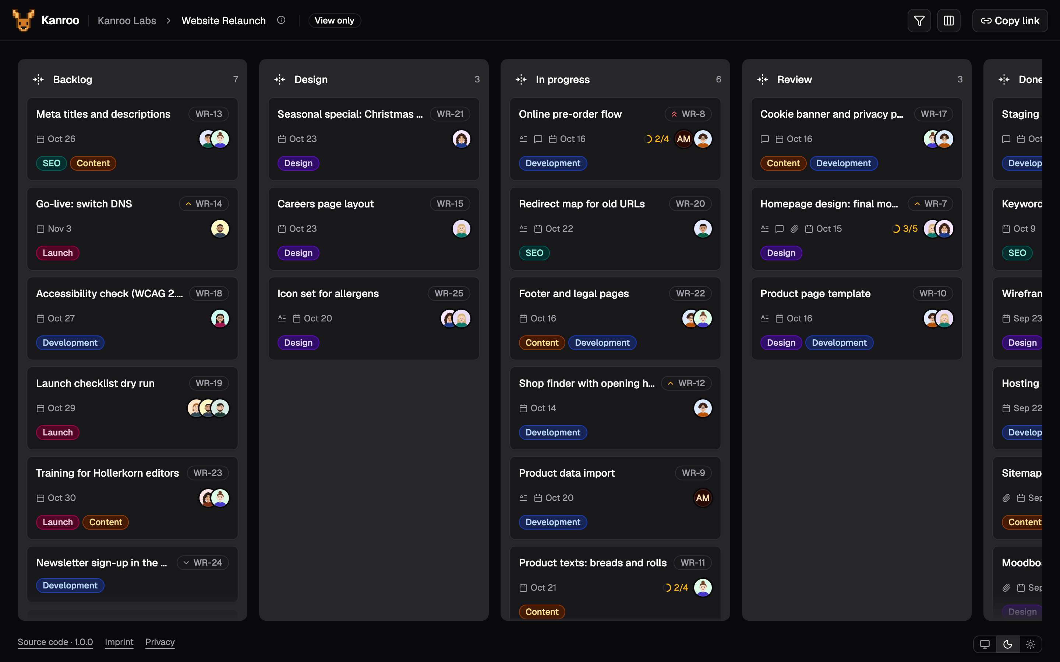
Task: Click the WR-14 priority badge
Action: point(204,204)
